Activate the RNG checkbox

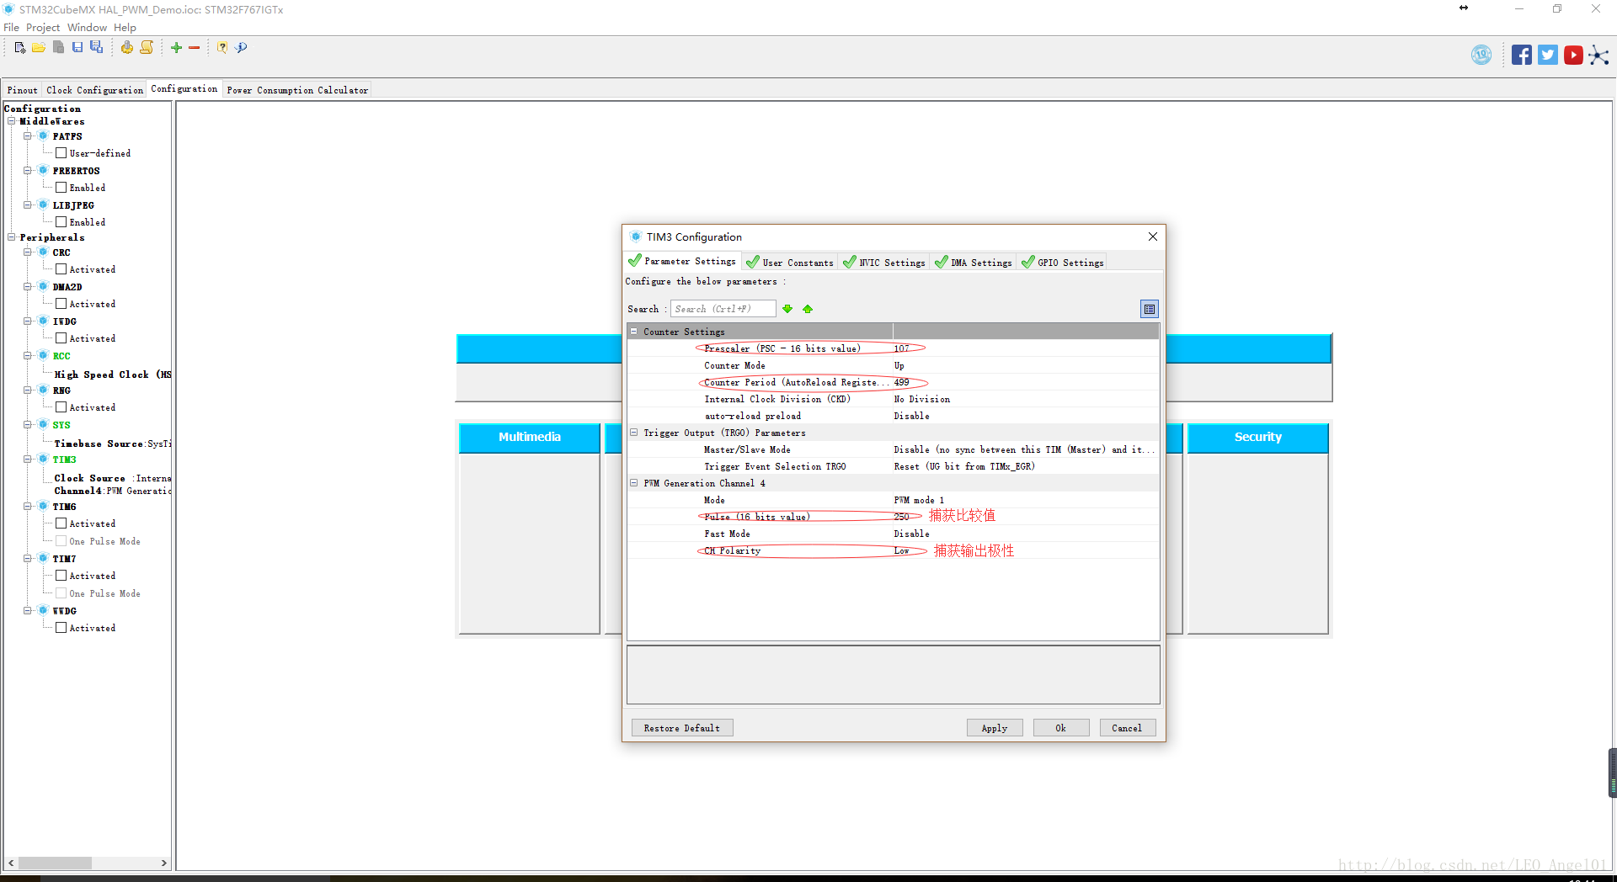(61, 407)
